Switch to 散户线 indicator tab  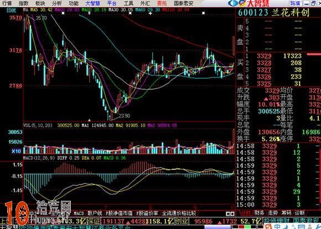(95, 213)
